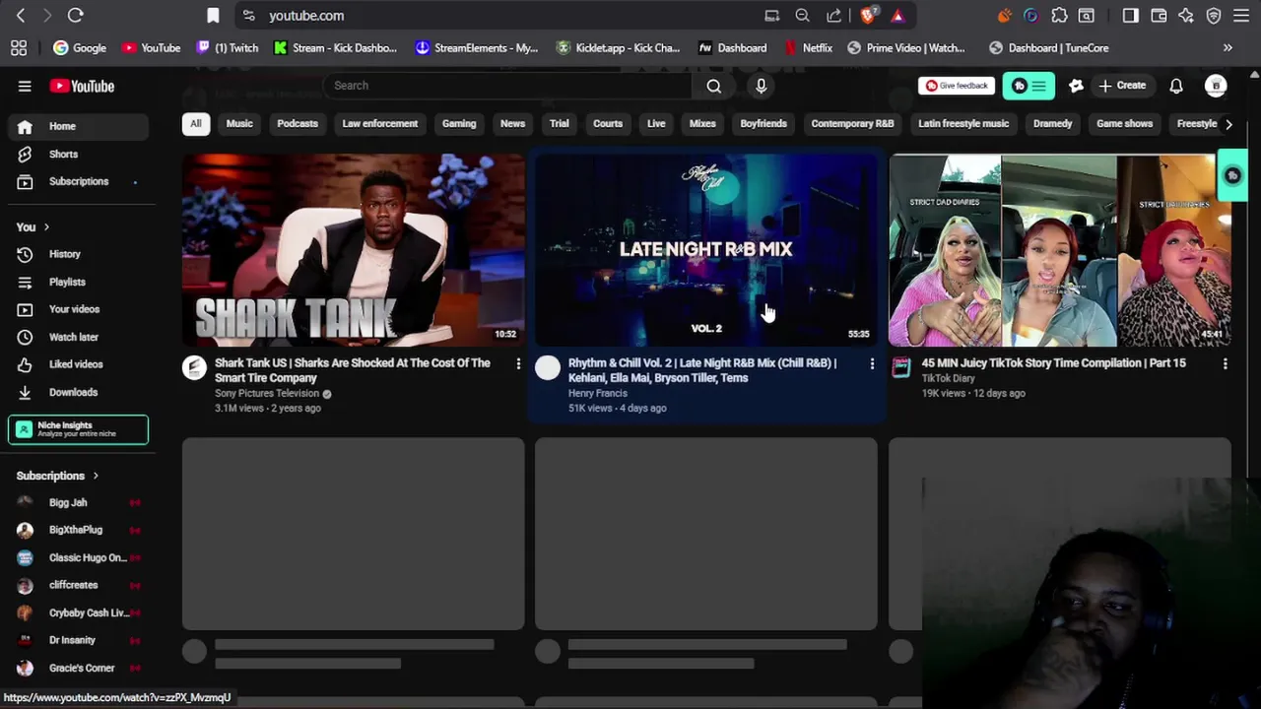The height and width of the screenshot is (709, 1261).
Task: Select the Podcasts category chip
Action: tap(298, 124)
